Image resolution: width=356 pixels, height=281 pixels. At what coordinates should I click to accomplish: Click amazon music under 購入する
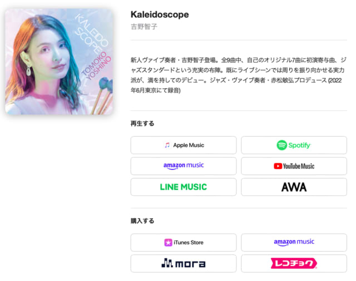[x=294, y=243]
